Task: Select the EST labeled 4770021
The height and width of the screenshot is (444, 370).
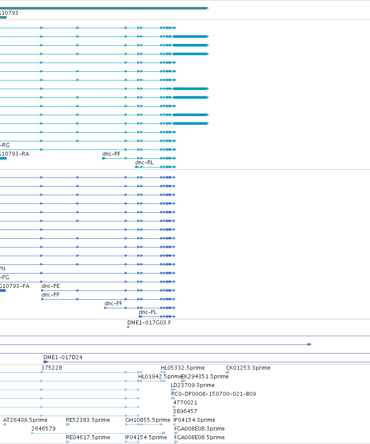Action: click(x=185, y=403)
